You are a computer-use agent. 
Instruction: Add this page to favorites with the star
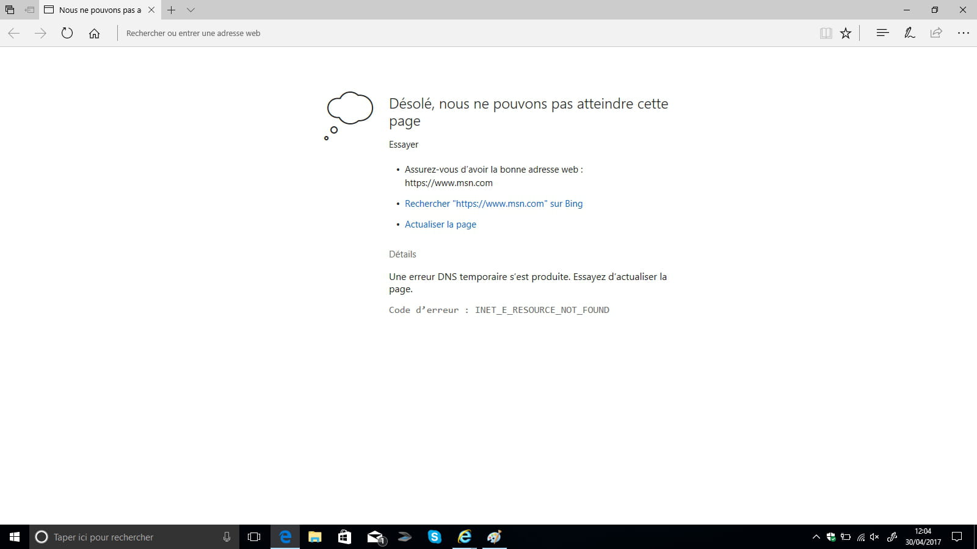846,34
